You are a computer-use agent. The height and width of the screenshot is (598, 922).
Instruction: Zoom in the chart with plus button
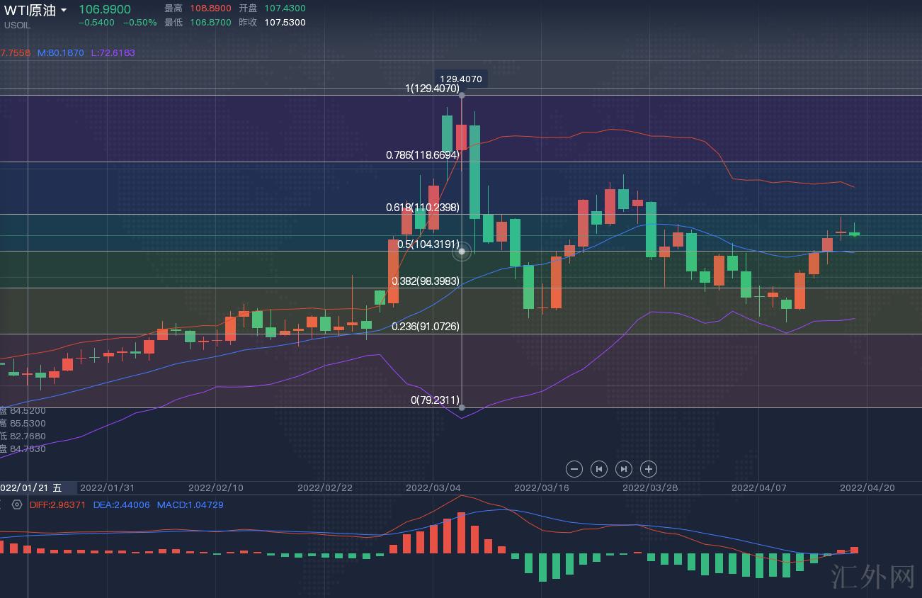pos(649,468)
